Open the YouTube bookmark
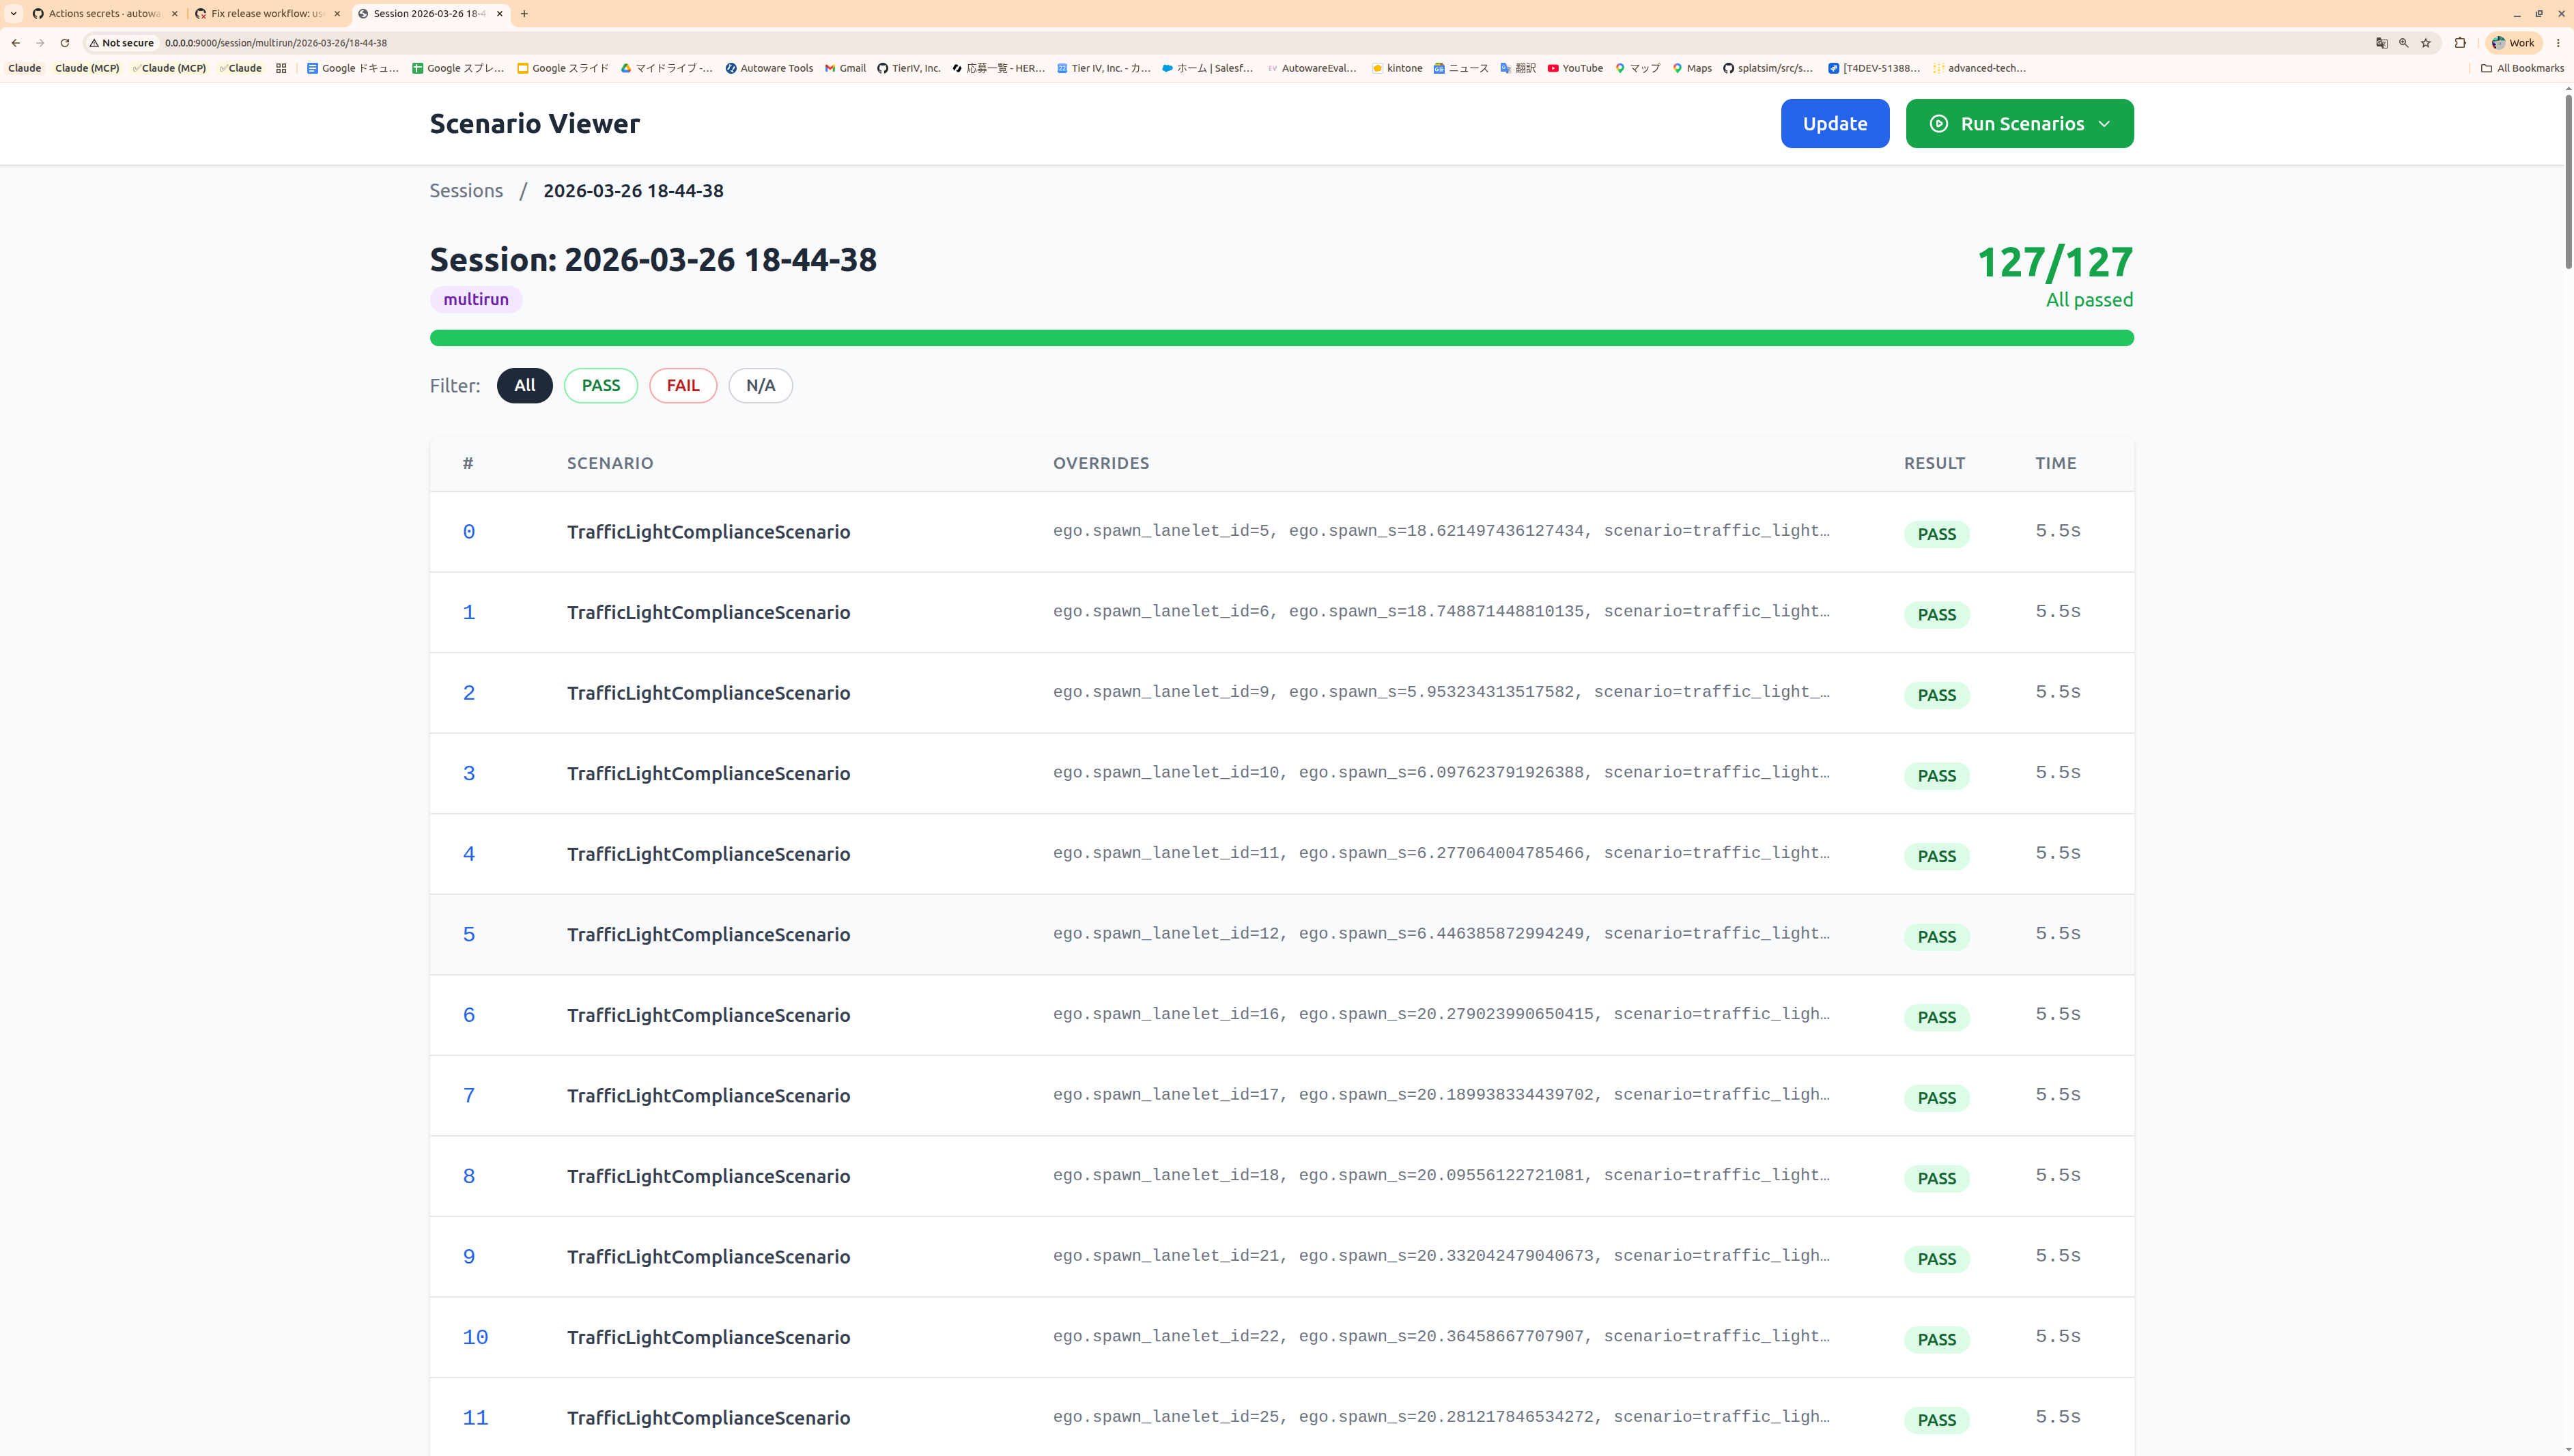Image resolution: width=2574 pixels, height=1456 pixels. coord(1575,68)
